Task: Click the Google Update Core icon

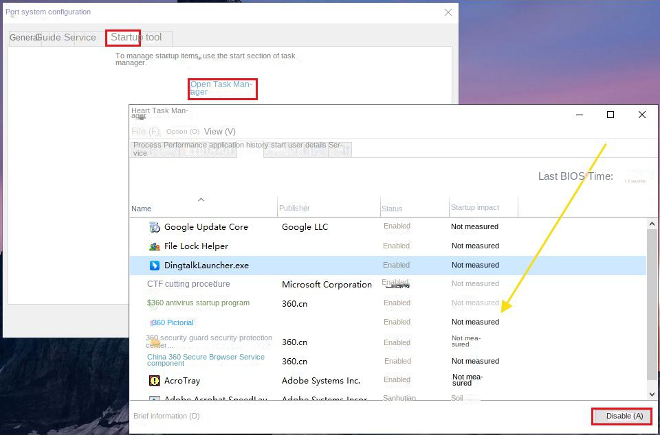Action: click(155, 227)
